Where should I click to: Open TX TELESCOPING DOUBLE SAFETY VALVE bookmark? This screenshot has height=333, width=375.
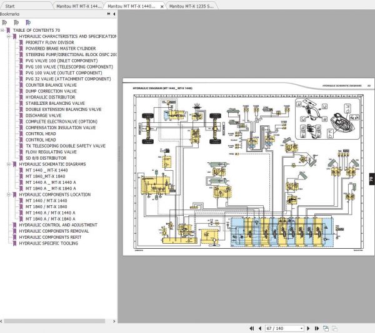[x=65, y=146]
